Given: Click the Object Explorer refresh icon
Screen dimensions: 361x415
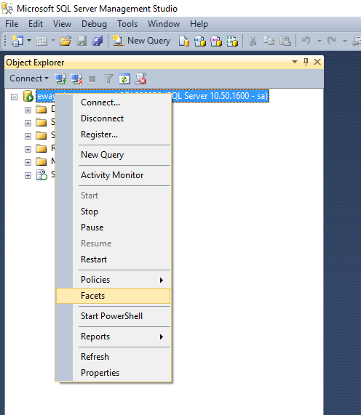Looking at the screenshot, I should [x=124, y=79].
